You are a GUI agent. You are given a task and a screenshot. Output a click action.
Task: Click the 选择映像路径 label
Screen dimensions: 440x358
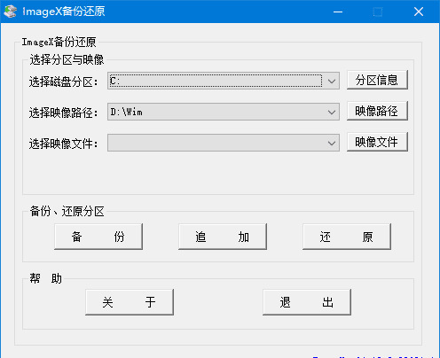click(x=63, y=113)
